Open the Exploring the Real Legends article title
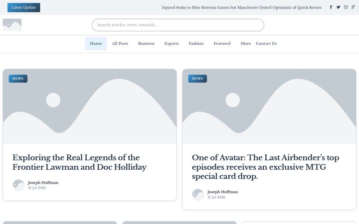Screen dimensions: 359x224 (x=79, y=162)
